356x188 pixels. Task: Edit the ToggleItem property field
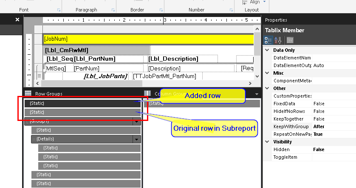334,157
